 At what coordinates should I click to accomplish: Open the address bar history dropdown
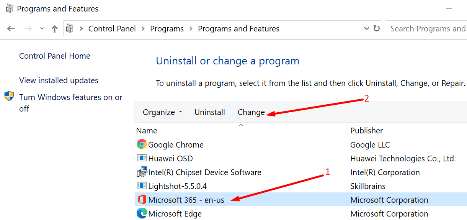point(367,29)
